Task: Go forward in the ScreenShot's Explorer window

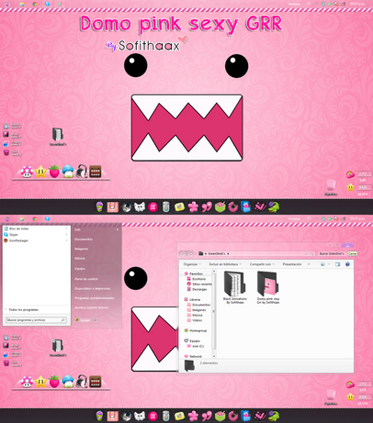Action: 190,253
